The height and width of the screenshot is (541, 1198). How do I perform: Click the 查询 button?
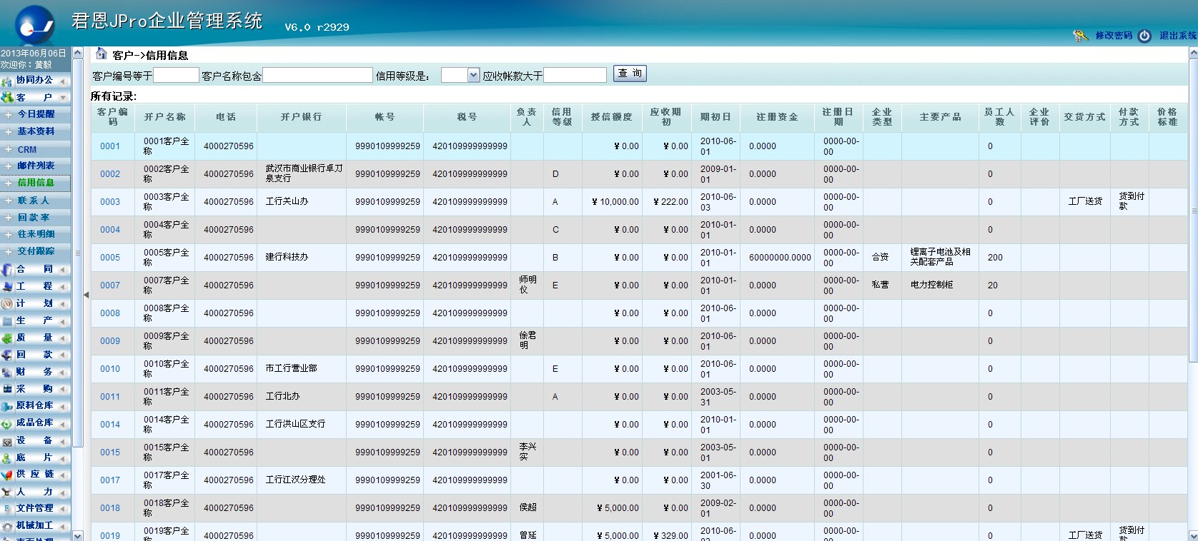(630, 74)
